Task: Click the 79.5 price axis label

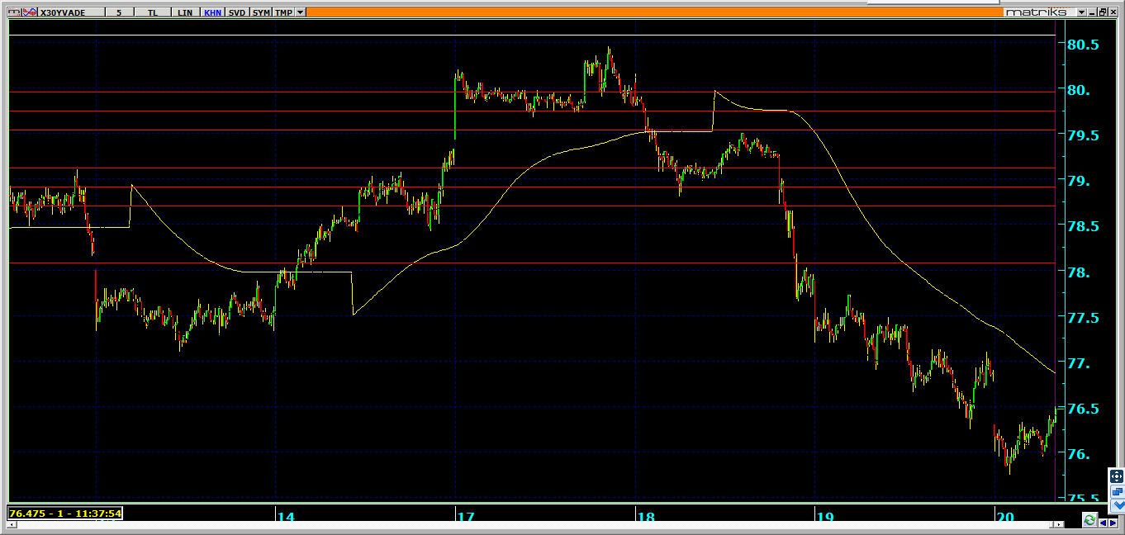Action: pos(1083,135)
